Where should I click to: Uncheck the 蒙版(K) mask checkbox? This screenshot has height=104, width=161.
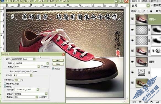tap(5, 86)
